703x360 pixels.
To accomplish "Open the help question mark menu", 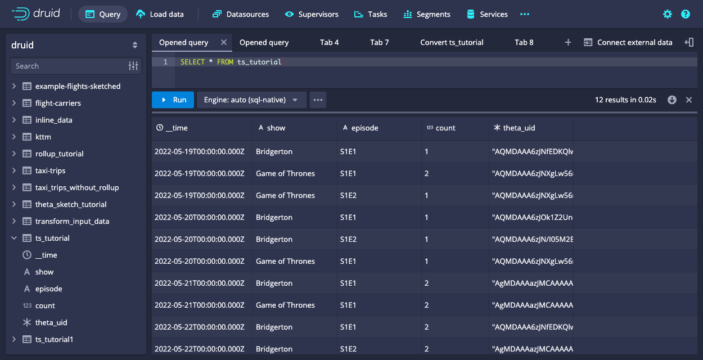I will coord(686,14).
